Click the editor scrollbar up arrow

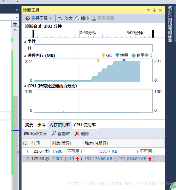point(15,30)
